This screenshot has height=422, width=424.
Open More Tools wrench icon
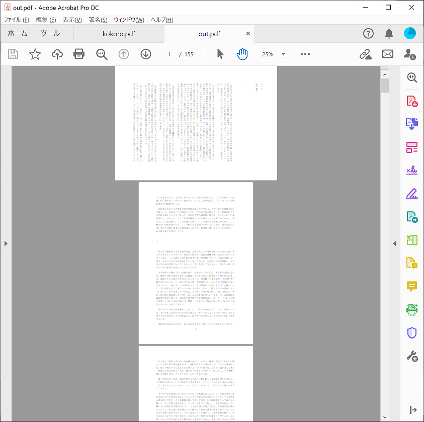pos(412,356)
